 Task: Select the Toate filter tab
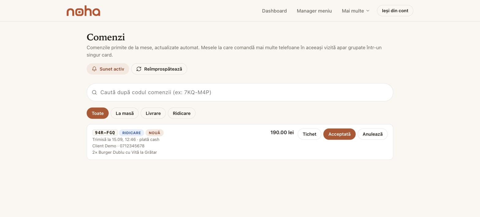[x=98, y=113]
